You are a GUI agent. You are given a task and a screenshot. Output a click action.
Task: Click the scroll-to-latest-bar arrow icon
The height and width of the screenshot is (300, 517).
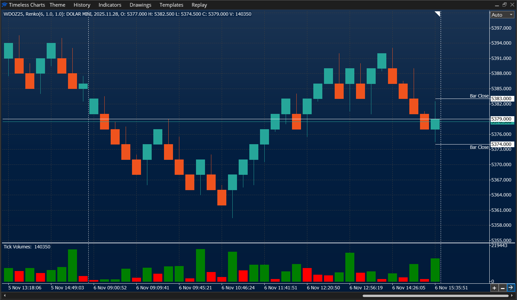coord(511,287)
